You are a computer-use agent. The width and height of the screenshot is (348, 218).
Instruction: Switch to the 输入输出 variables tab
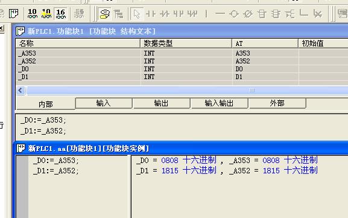pos(220,103)
